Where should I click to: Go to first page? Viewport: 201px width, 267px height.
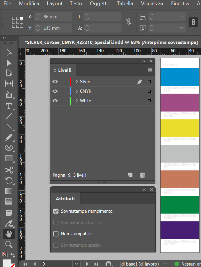tap(25, 264)
